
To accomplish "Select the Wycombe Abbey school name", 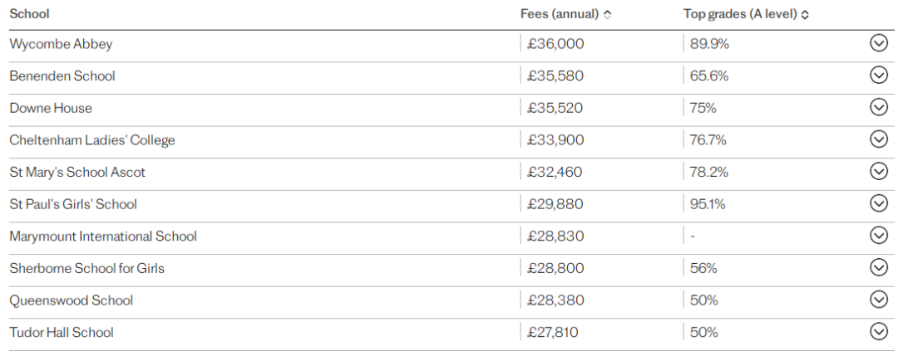I will pyautogui.click(x=61, y=44).
